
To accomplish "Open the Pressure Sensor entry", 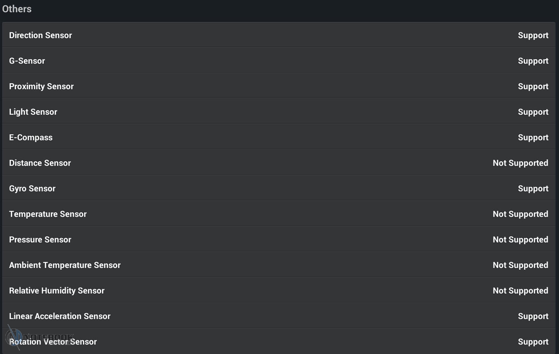I will pyautogui.click(x=40, y=240).
